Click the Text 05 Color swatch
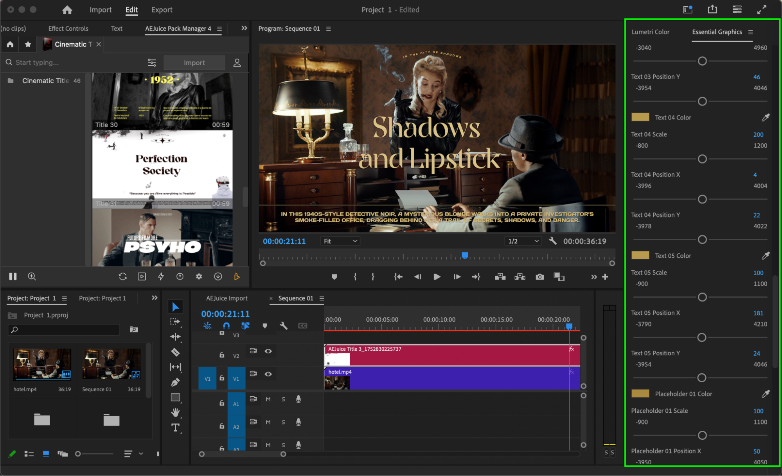Screen dimensions: 782x476 coord(640,255)
